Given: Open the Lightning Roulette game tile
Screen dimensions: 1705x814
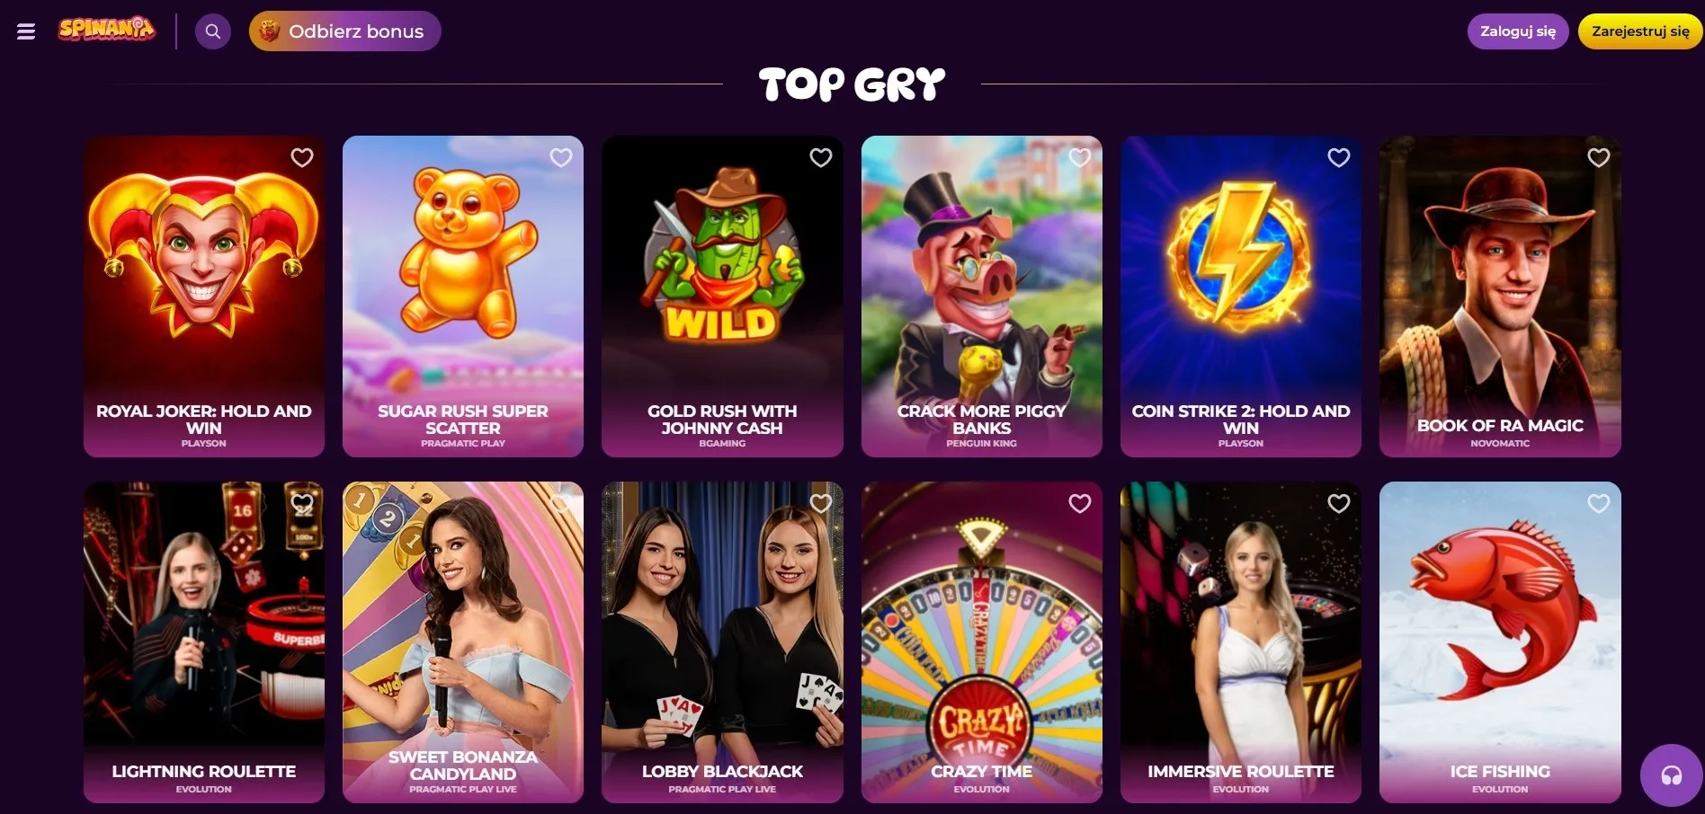Looking at the screenshot, I should [x=204, y=642].
